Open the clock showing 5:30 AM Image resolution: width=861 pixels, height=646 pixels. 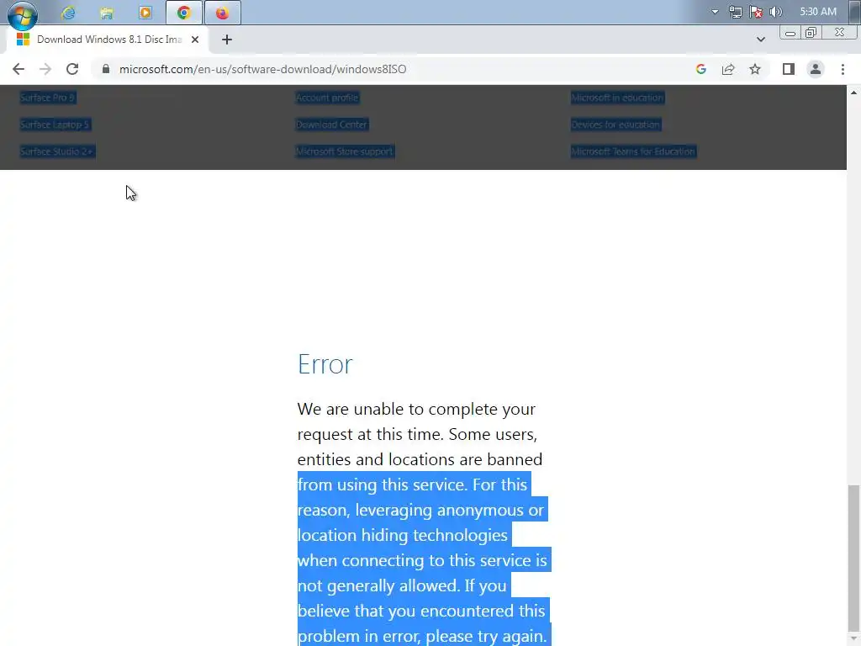click(x=818, y=12)
